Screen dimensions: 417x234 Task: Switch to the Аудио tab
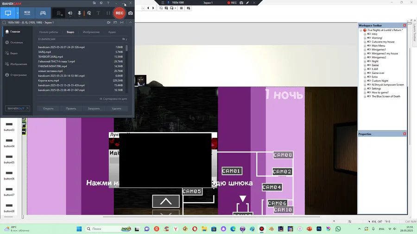(112, 32)
